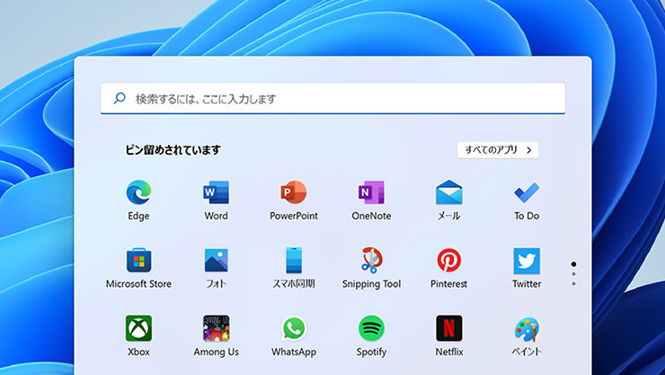Launch the Pinterest app

(448, 268)
